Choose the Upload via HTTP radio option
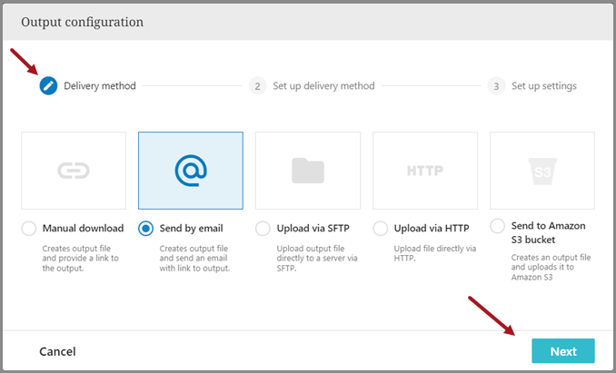 (x=381, y=229)
